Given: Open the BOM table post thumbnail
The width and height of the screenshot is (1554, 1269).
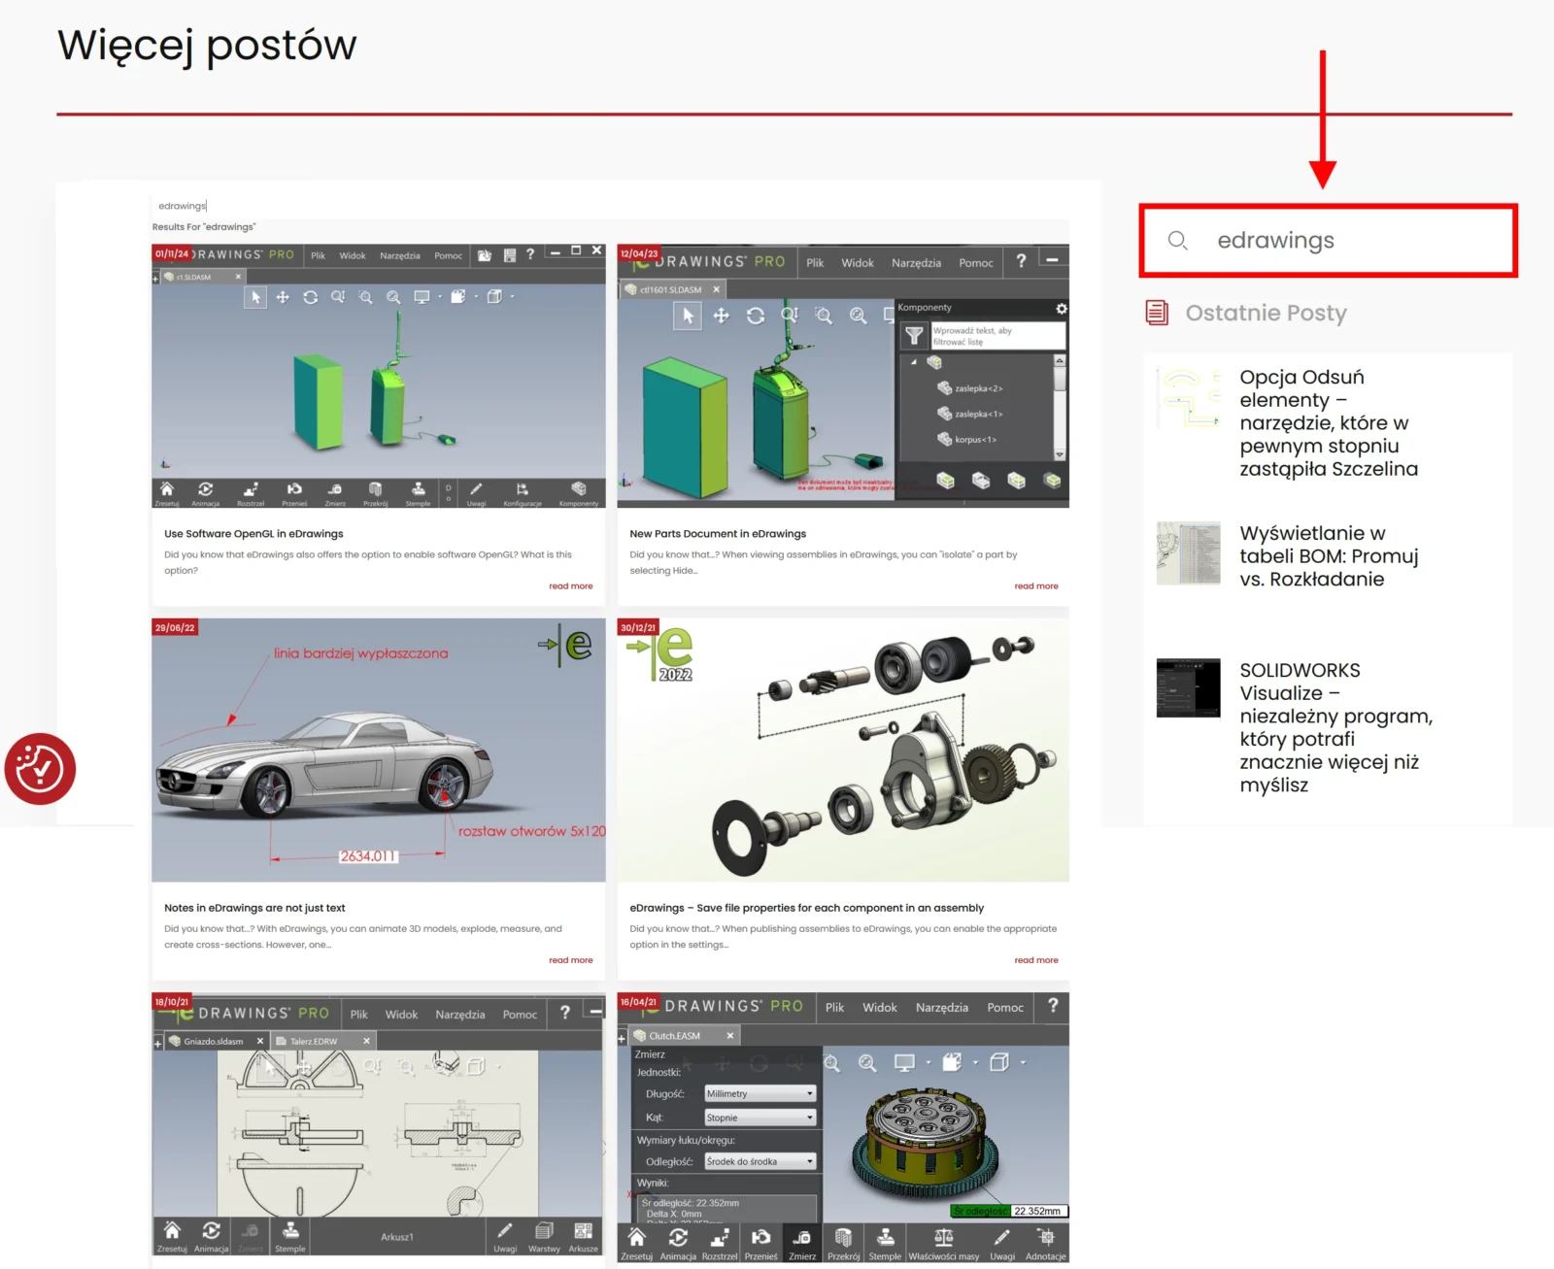Looking at the screenshot, I should tap(1188, 554).
